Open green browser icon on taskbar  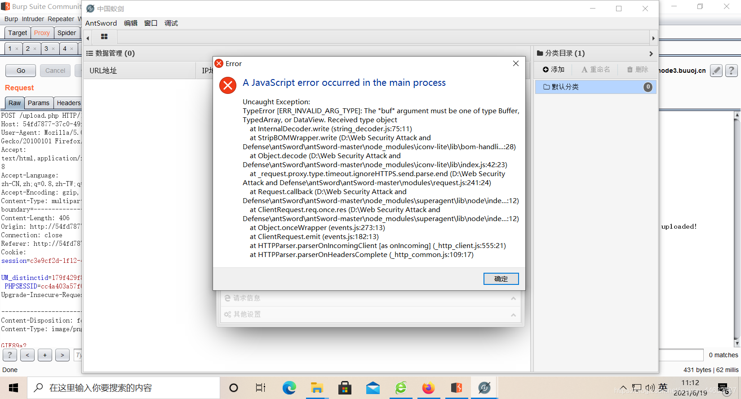click(x=401, y=388)
